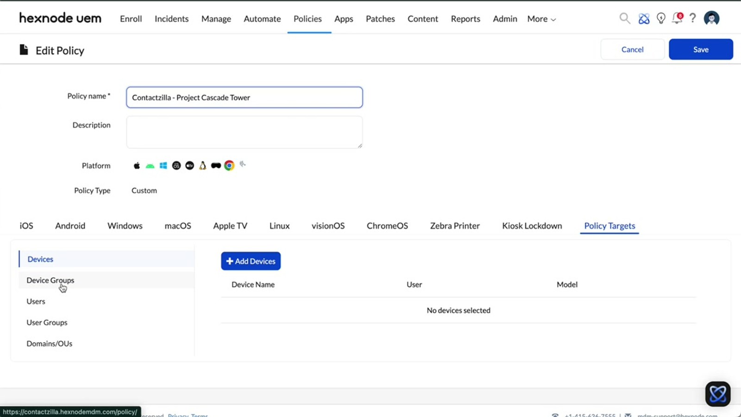Click the hexnode uem logo
The image size is (741, 417).
tap(60, 18)
